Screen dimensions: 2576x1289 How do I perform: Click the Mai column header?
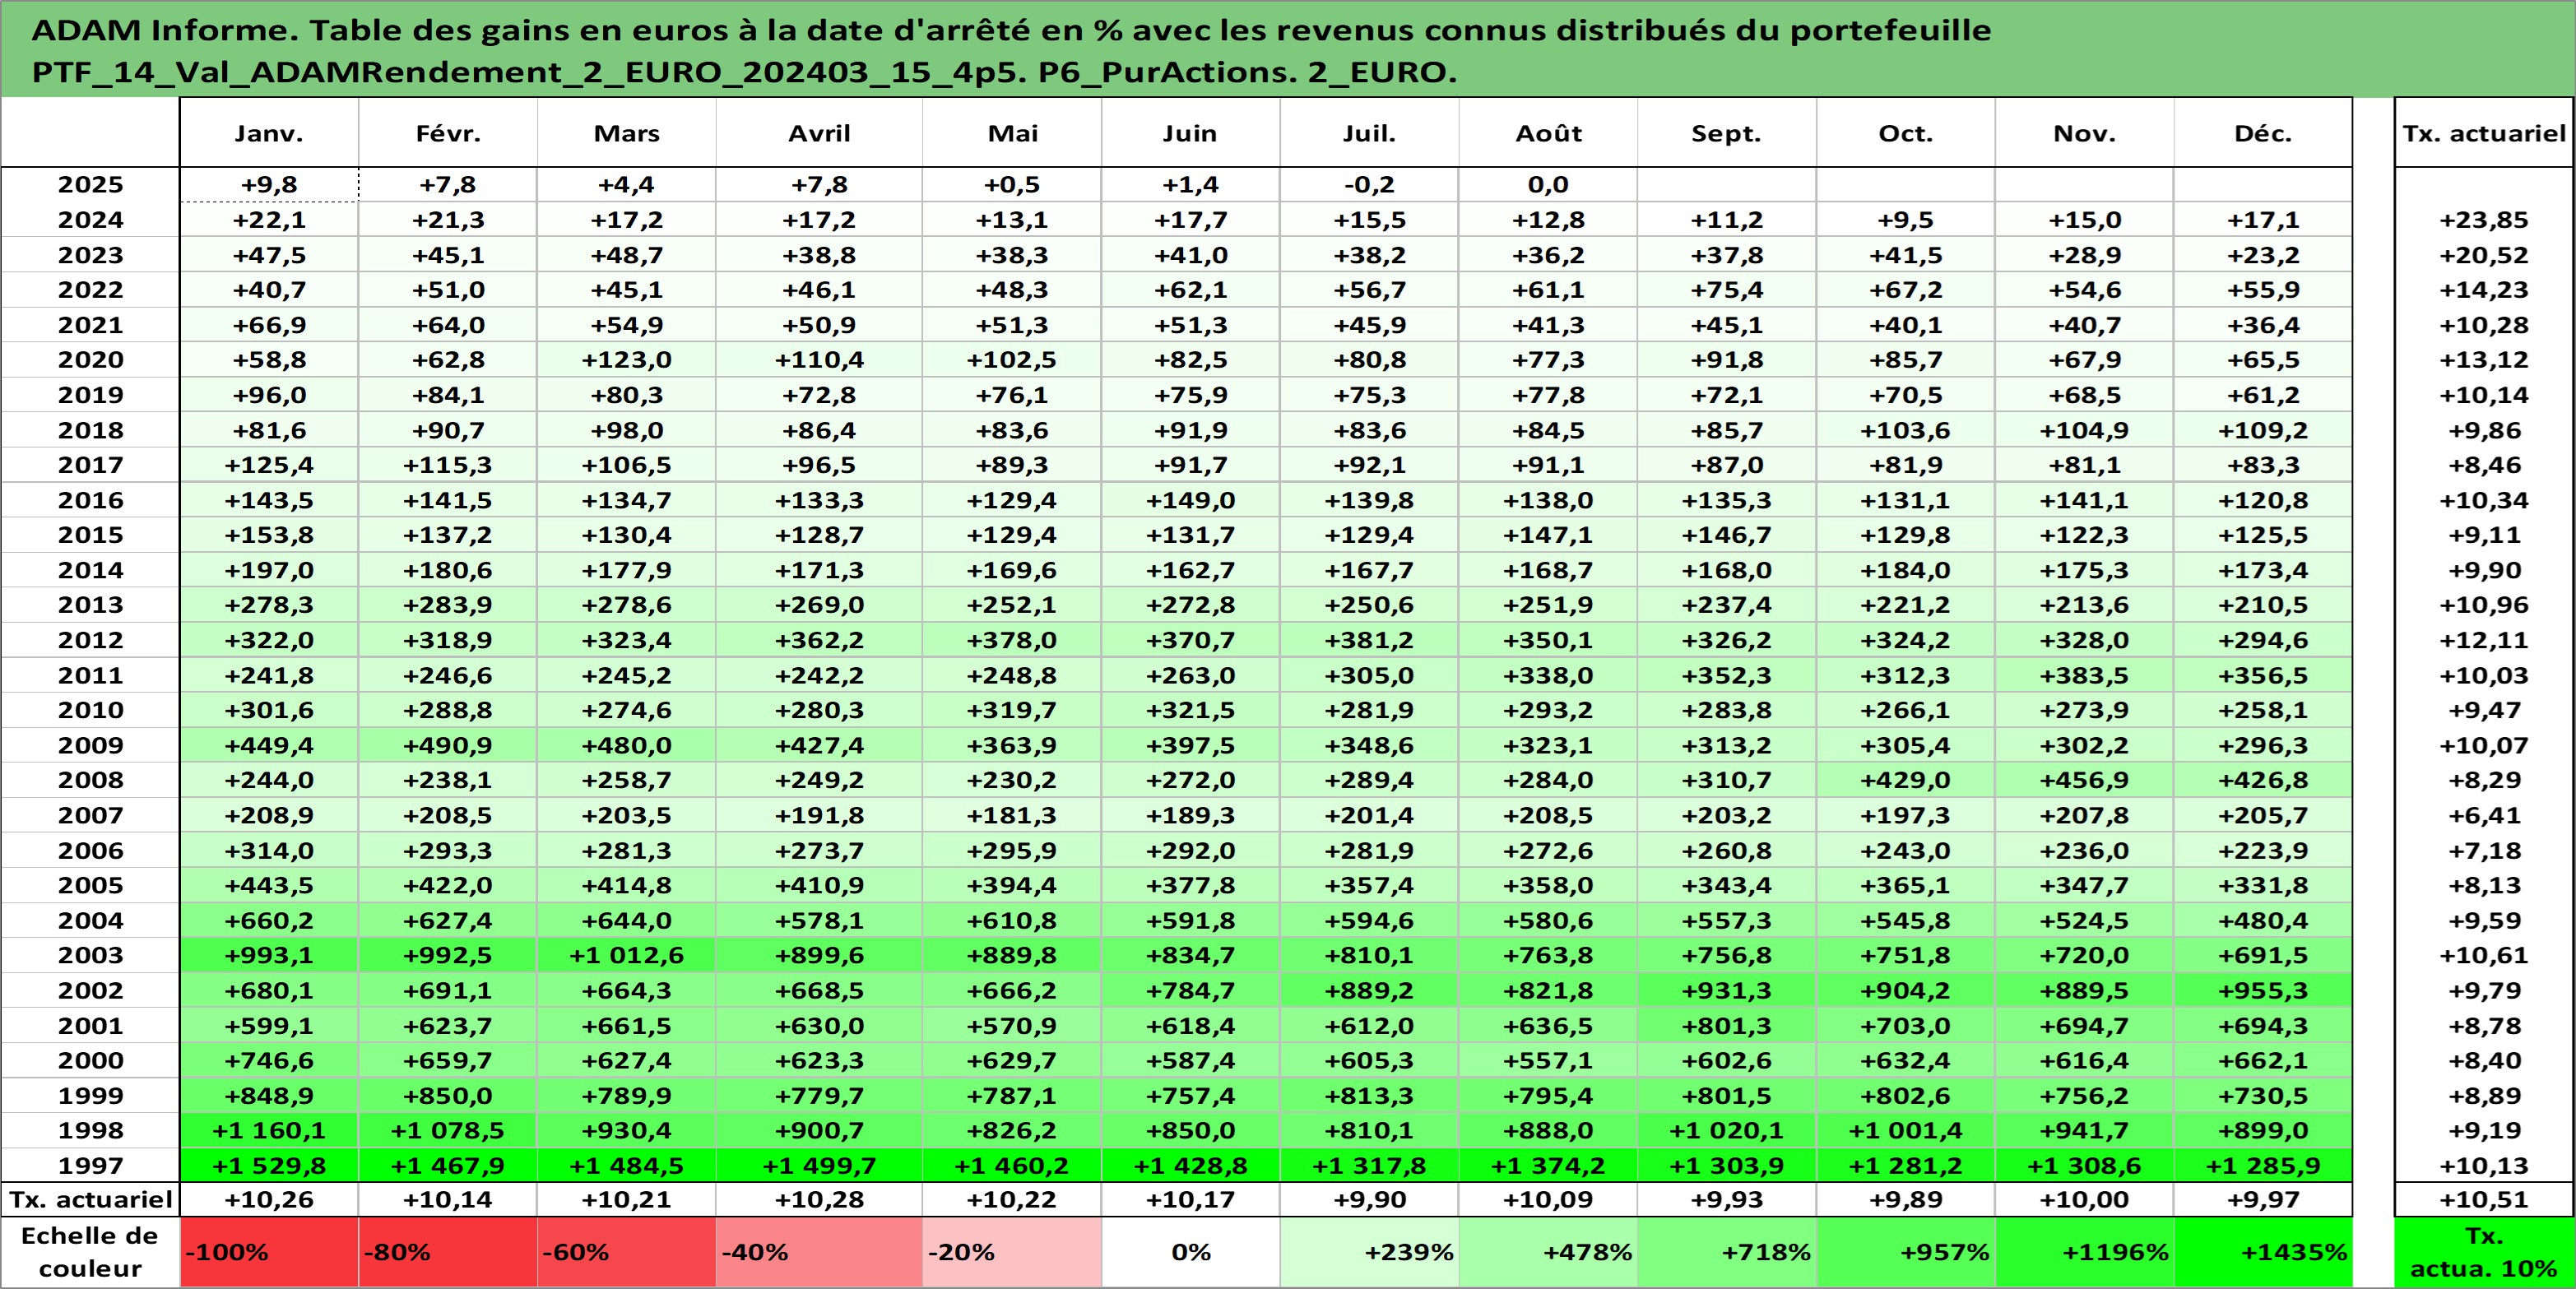(1012, 133)
